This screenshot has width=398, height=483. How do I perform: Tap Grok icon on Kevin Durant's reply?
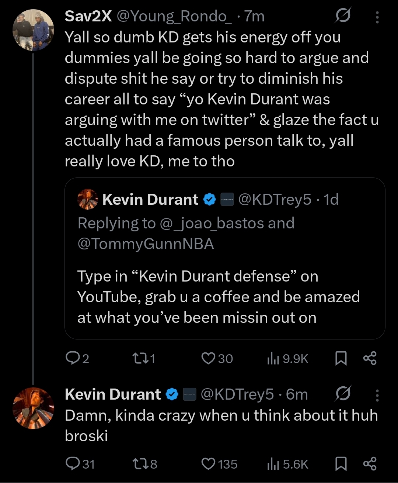point(343,394)
